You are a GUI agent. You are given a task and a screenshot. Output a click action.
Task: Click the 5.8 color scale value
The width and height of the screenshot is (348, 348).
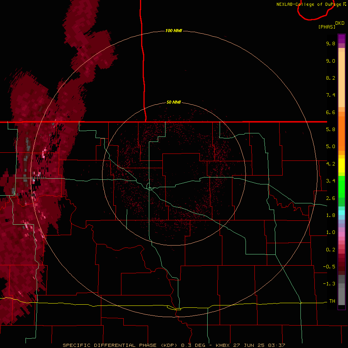click(331, 130)
